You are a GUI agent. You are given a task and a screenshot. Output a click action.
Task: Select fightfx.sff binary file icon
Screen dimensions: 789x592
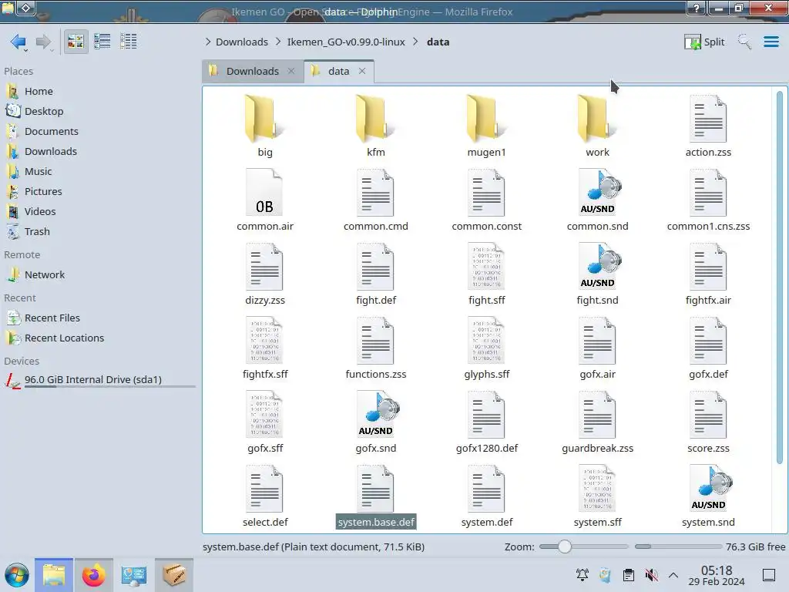[x=265, y=341]
